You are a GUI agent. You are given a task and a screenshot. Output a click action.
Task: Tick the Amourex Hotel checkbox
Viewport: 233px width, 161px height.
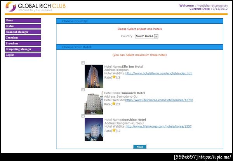click(83, 89)
